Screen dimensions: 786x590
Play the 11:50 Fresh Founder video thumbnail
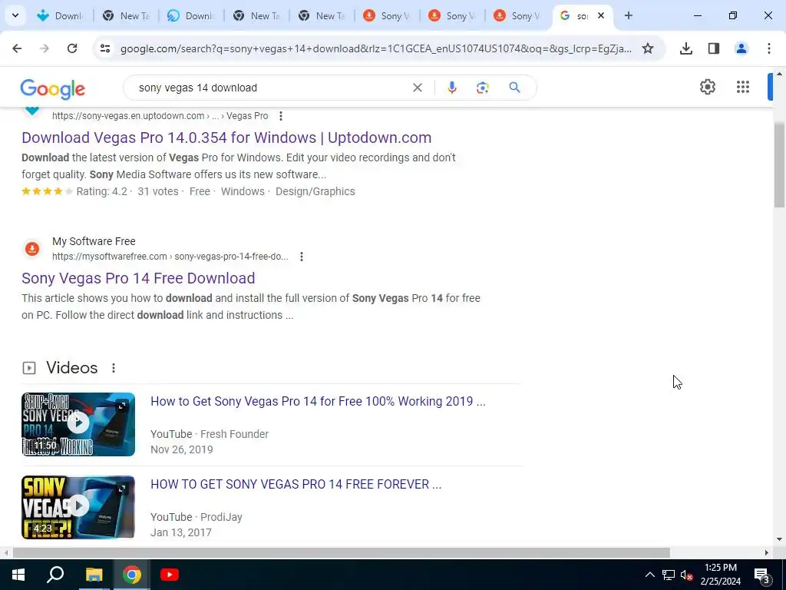pyautogui.click(x=78, y=424)
